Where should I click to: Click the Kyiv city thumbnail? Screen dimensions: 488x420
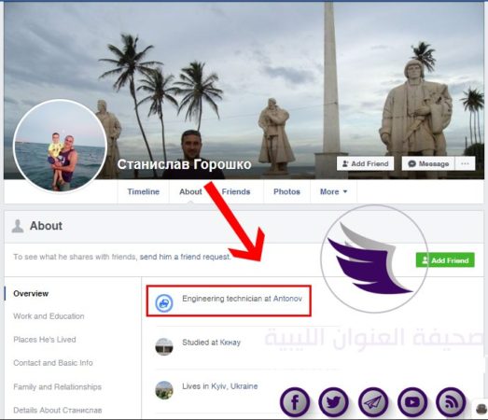[164, 390]
